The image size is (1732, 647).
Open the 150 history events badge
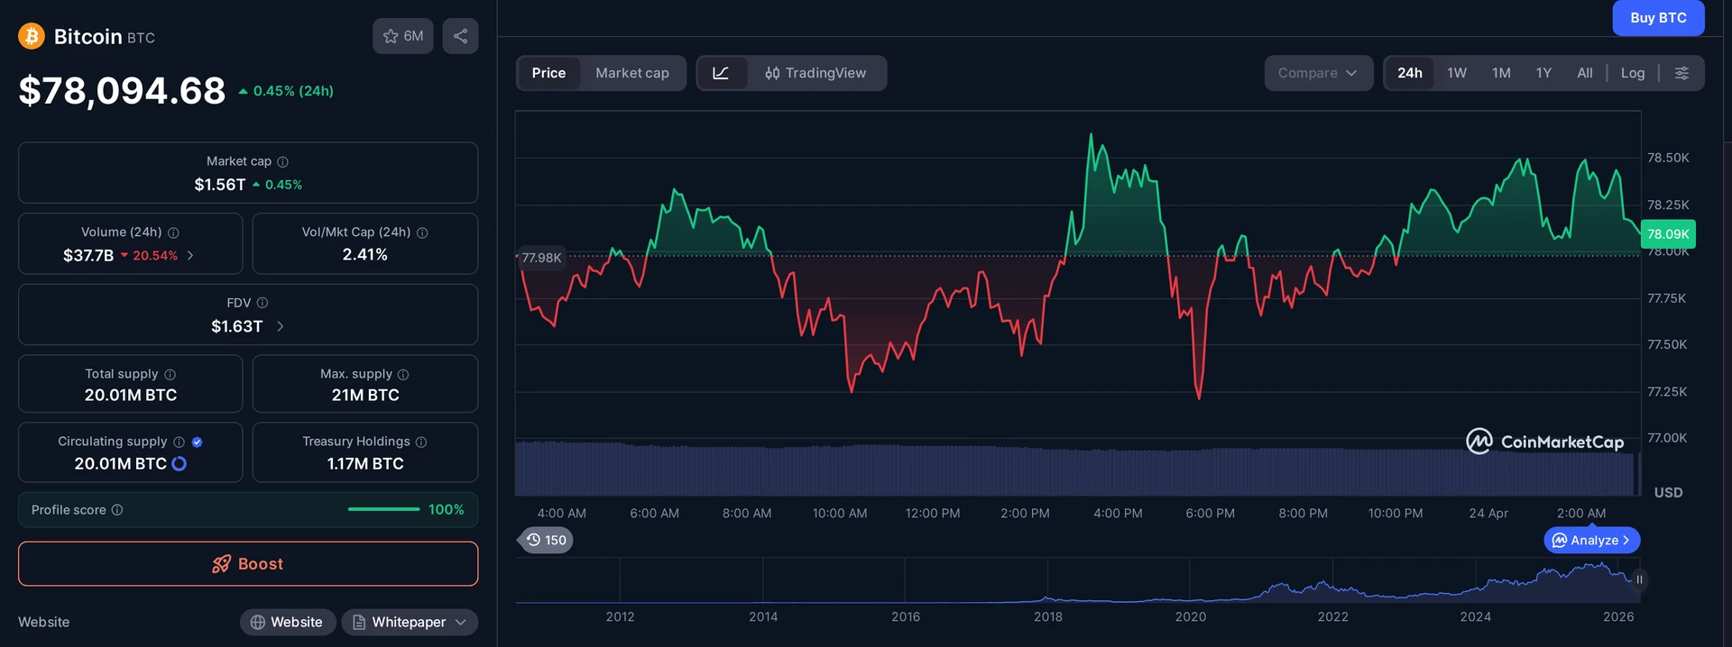(x=547, y=540)
